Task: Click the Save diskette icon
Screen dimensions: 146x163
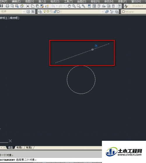Action: (1, 6)
